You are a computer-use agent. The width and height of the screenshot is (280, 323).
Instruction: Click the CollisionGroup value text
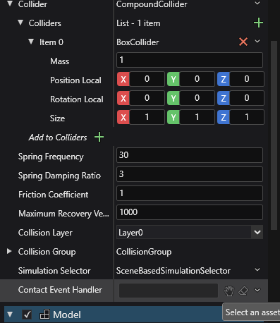pos(144,252)
